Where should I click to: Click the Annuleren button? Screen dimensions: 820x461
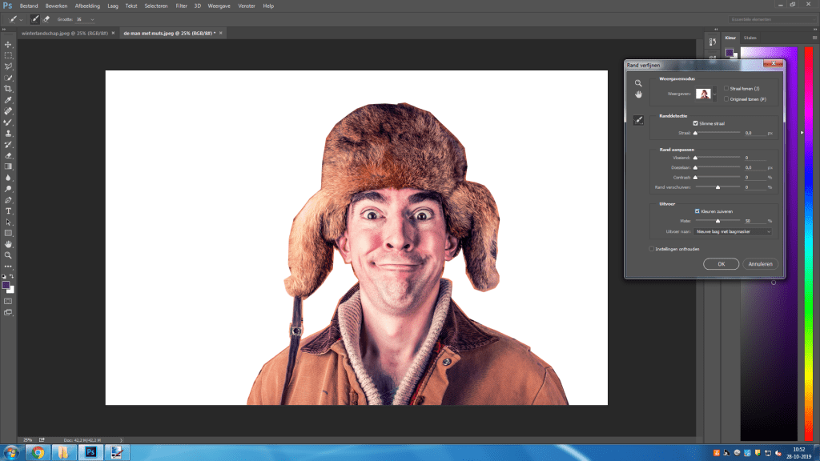[x=759, y=263]
